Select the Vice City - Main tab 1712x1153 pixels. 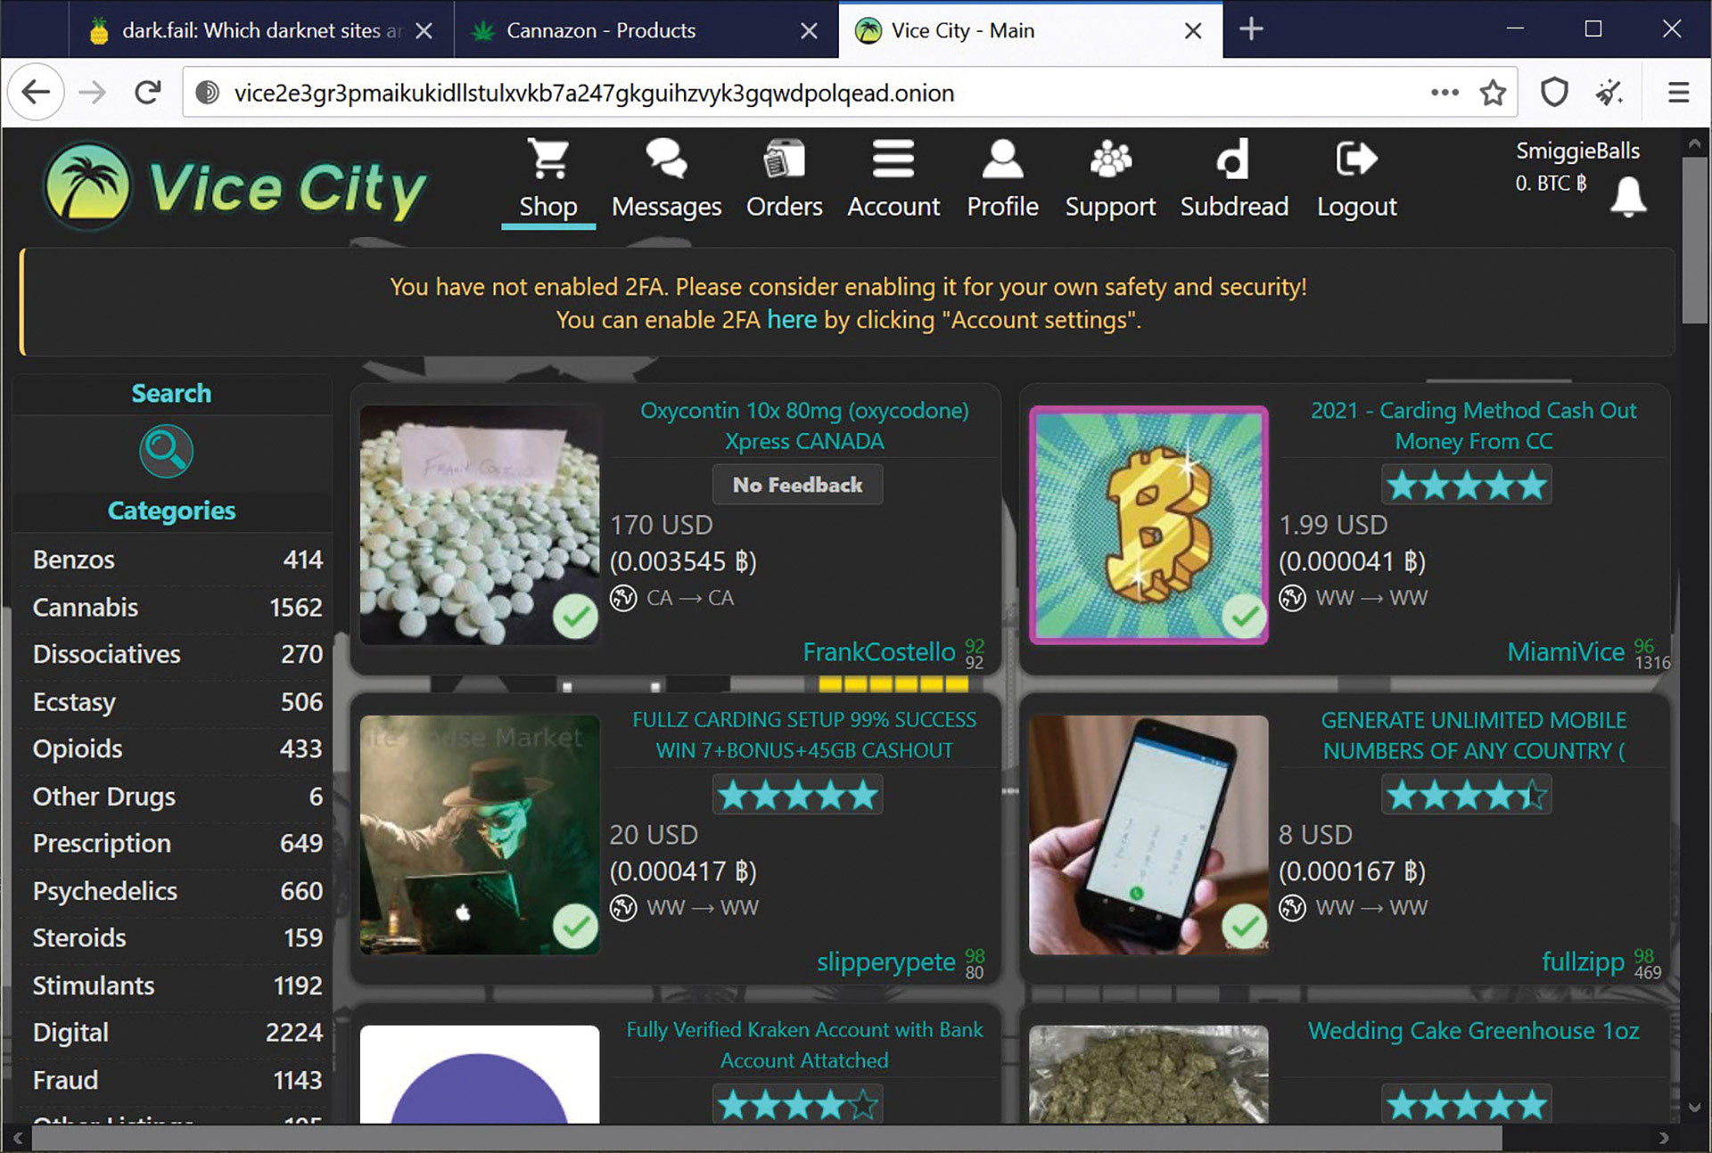pyautogui.click(x=1031, y=31)
